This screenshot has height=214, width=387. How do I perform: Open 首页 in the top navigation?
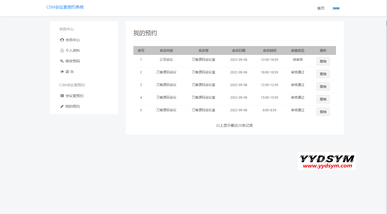(321, 8)
